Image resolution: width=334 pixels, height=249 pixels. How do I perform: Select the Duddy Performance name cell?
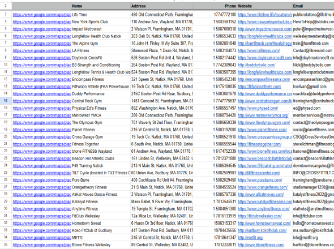[x=101, y=94]
